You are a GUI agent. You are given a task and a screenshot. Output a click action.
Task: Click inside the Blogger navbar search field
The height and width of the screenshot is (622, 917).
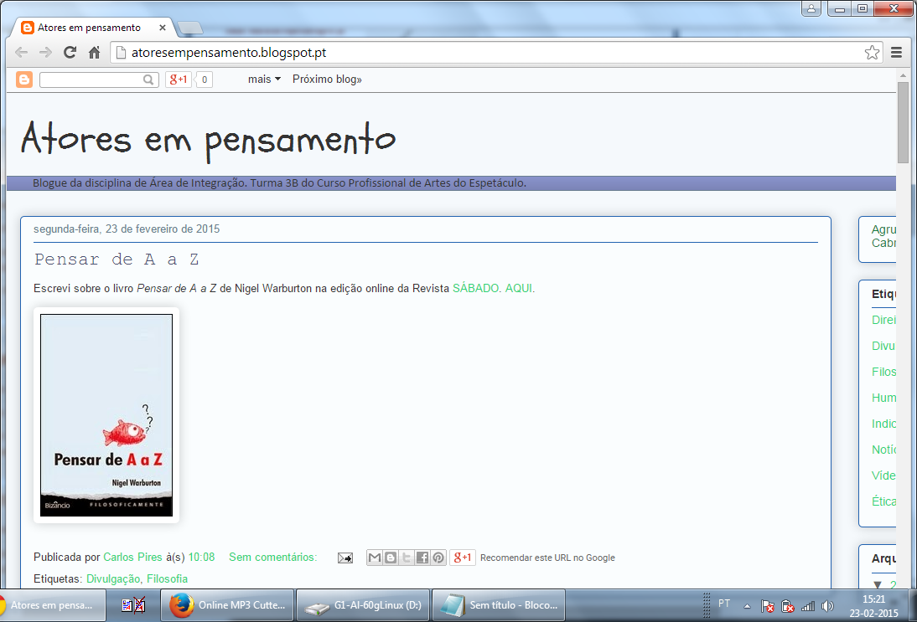coord(91,80)
